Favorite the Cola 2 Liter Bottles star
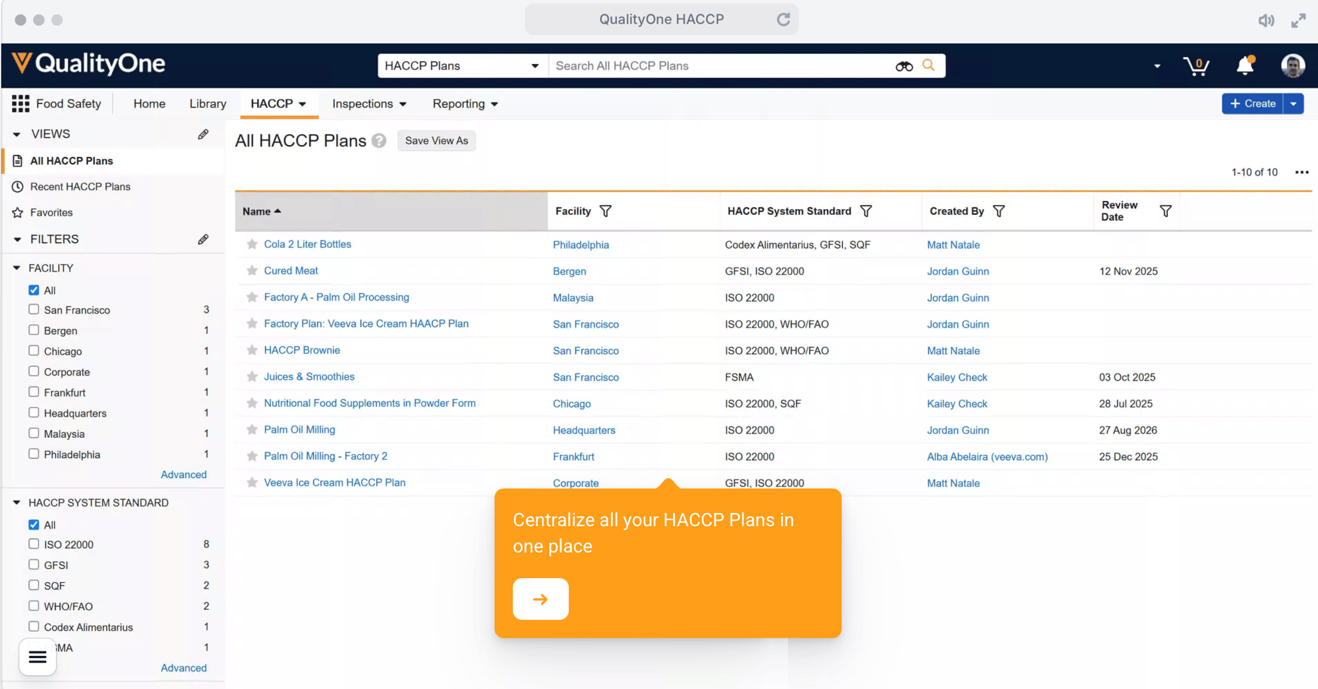This screenshot has width=1318, height=689. tap(252, 245)
